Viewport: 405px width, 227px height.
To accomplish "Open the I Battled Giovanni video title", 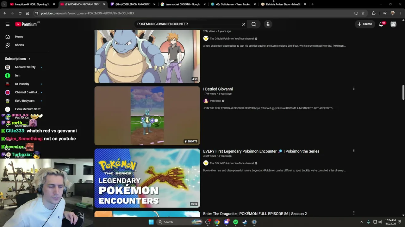I will pos(218,89).
